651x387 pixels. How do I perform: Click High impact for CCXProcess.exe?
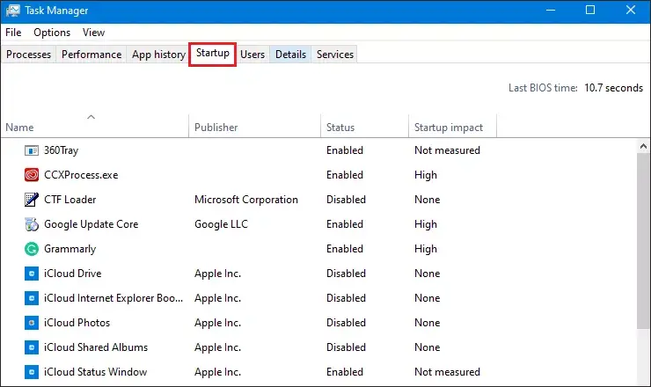tap(426, 175)
